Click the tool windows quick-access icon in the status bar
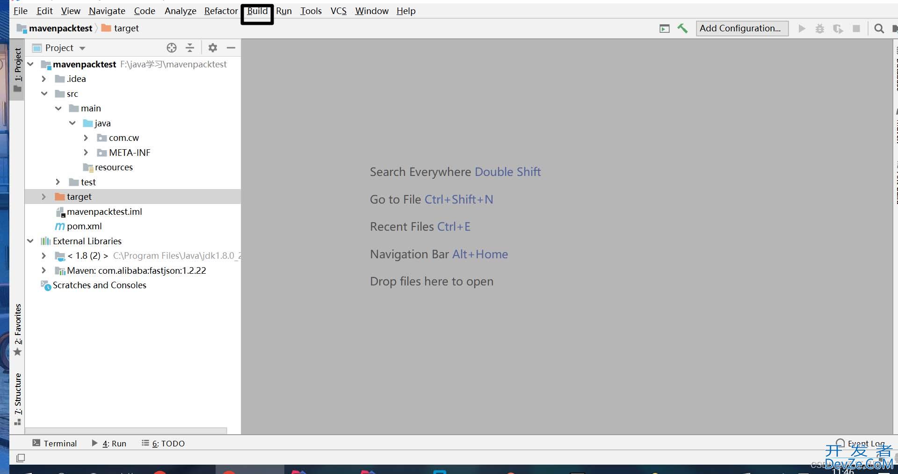This screenshot has width=898, height=474. point(21,458)
